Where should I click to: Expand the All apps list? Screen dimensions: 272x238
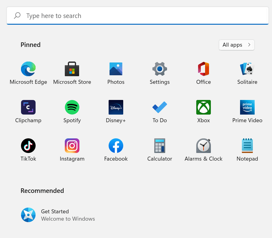(237, 45)
